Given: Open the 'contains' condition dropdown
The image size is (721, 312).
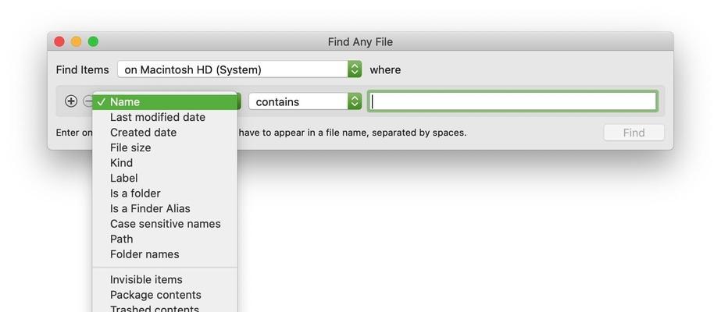Looking at the screenshot, I should tap(305, 101).
